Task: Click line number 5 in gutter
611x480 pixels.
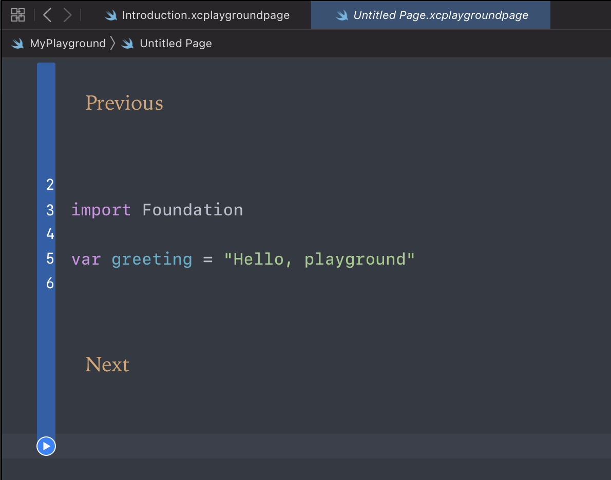Action: (x=50, y=258)
